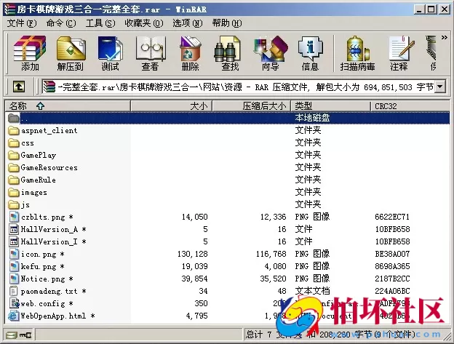
Task: Click the packed size value 35,520
Action: click(x=273, y=279)
